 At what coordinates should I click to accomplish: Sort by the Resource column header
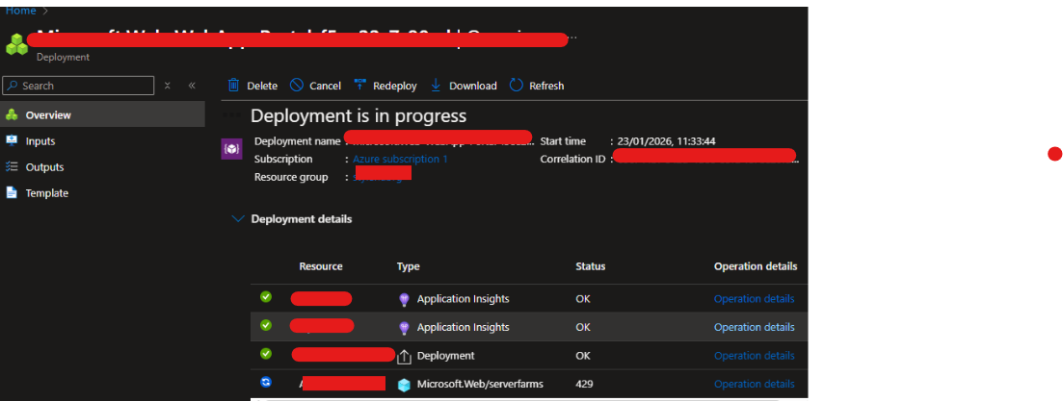(x=321, y=266)
